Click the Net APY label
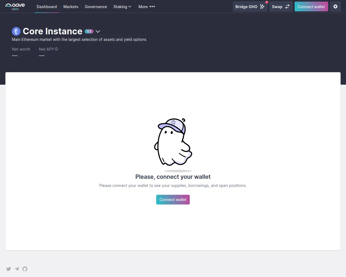346x277 pixels. coord(46,49)
